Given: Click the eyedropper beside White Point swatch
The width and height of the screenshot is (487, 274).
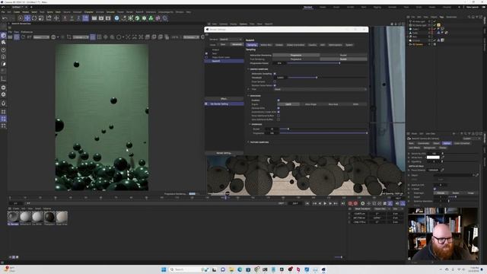Looking at the screenshot, I should 443,158.
